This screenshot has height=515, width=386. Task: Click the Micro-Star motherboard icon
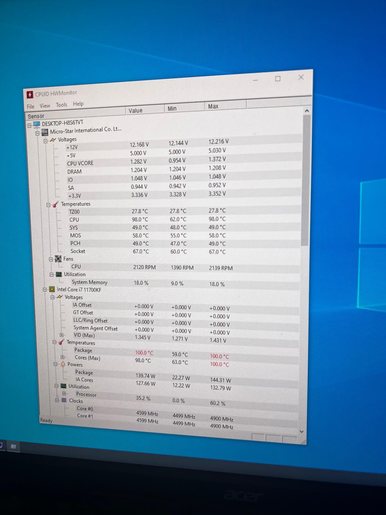[45, 132]
